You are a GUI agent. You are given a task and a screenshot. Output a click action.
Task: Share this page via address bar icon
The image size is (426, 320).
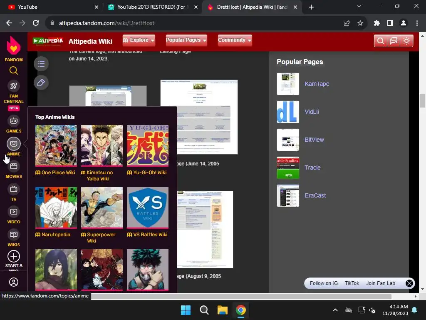point(347,23)
